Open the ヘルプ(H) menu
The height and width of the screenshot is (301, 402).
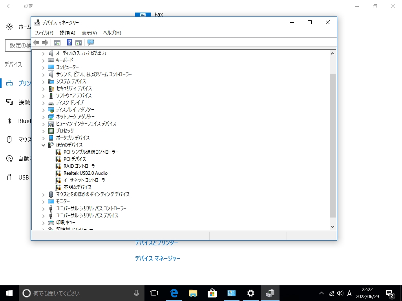coord(112,33)
